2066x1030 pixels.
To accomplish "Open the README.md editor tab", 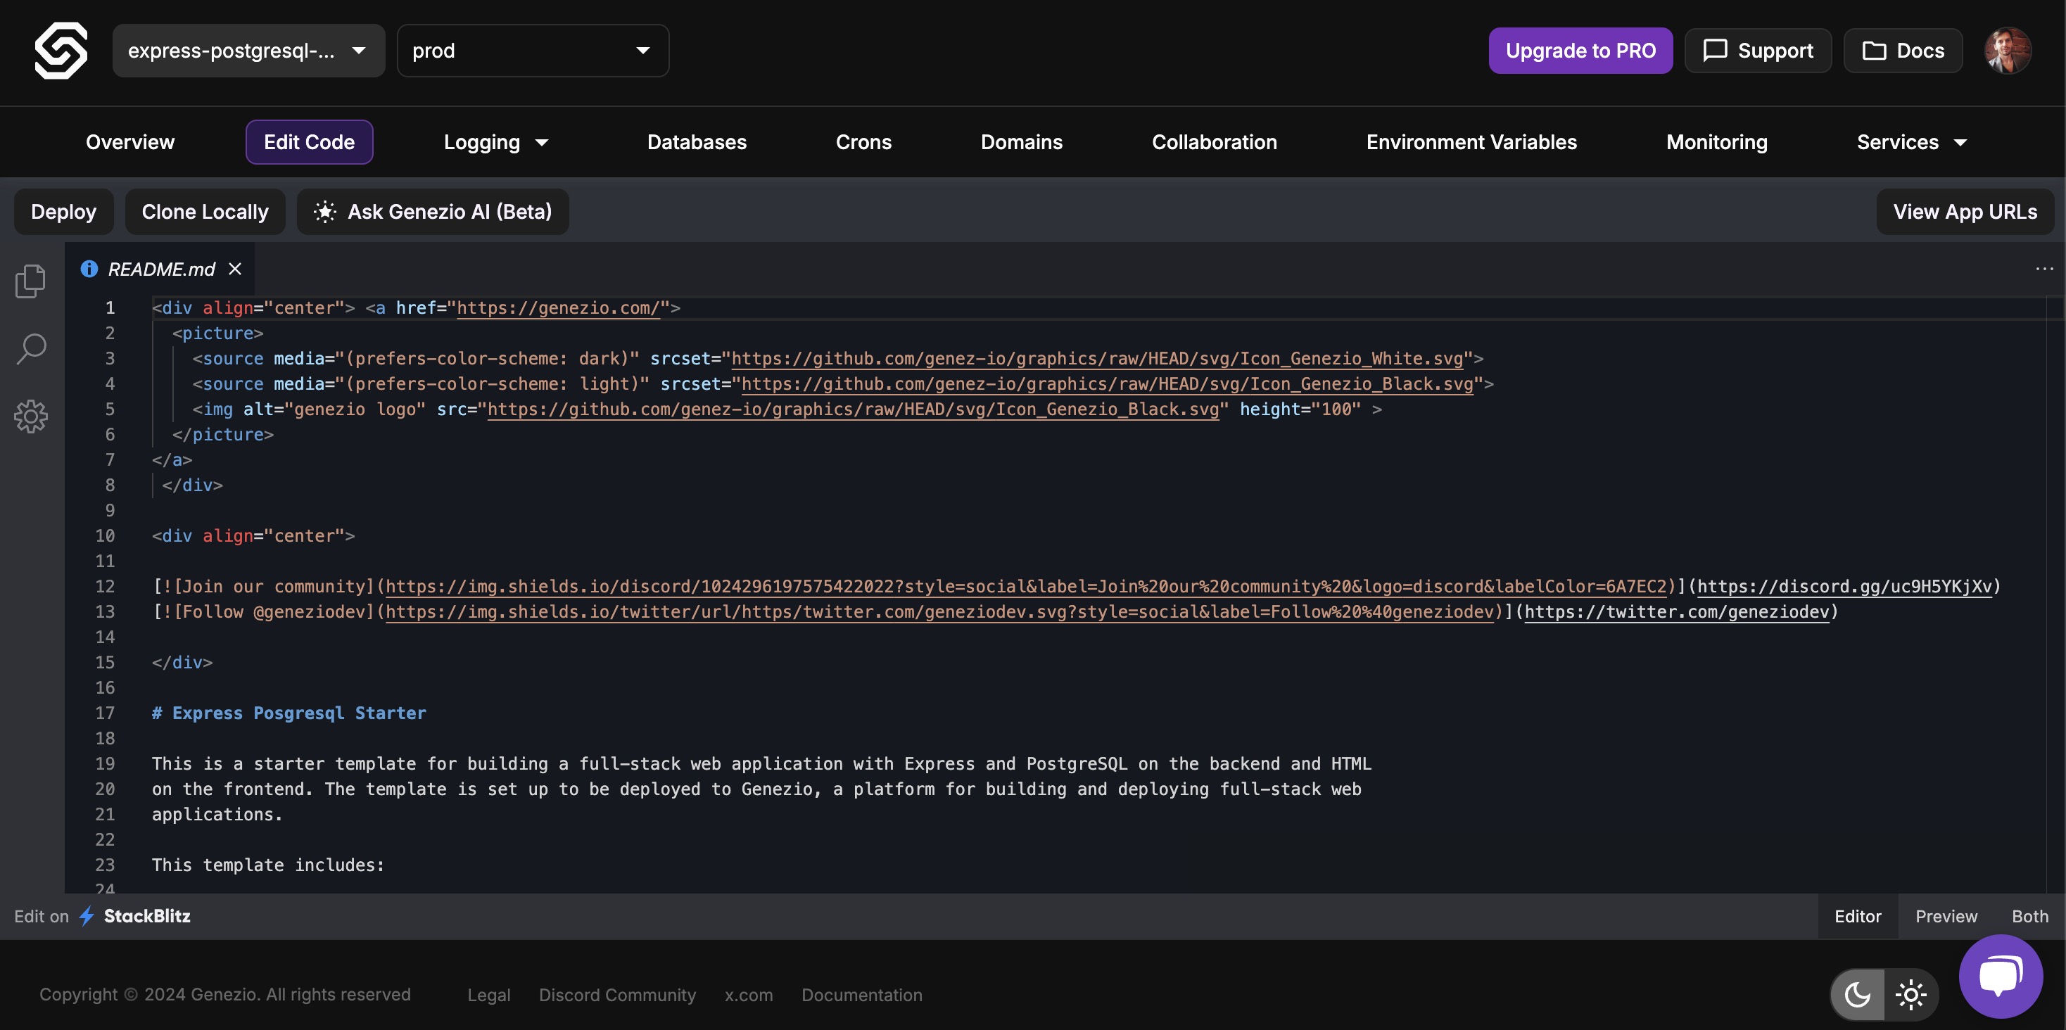I will coord(160,269).
